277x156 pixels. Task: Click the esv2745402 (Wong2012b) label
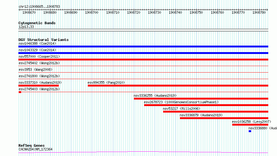(x=39, y=63)
